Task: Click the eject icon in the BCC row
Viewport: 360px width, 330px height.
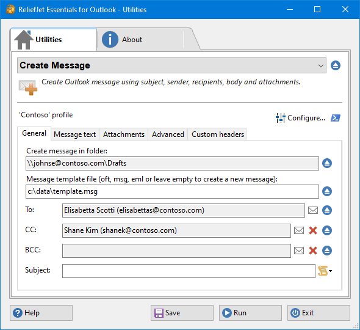Action: 327,251
